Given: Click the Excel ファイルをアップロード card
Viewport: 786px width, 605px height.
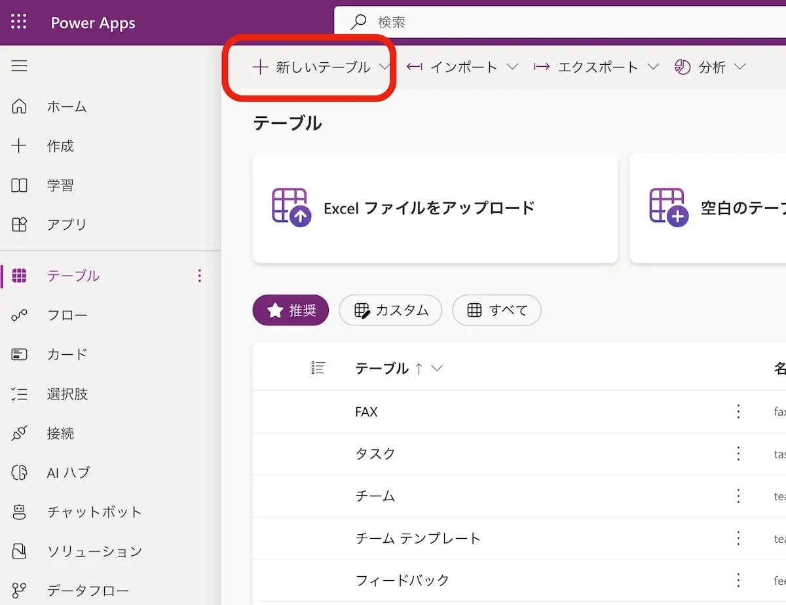Looking at the screenshot, I should [x=434, y=208].
